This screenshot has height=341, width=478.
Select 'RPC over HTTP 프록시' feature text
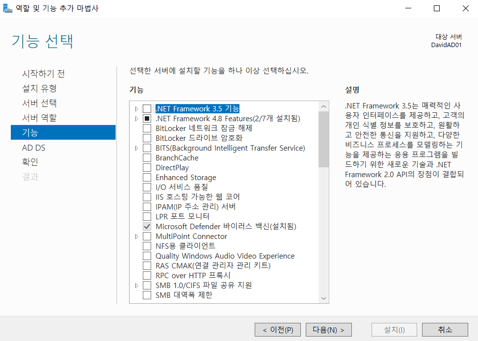[x=193, y=275]
